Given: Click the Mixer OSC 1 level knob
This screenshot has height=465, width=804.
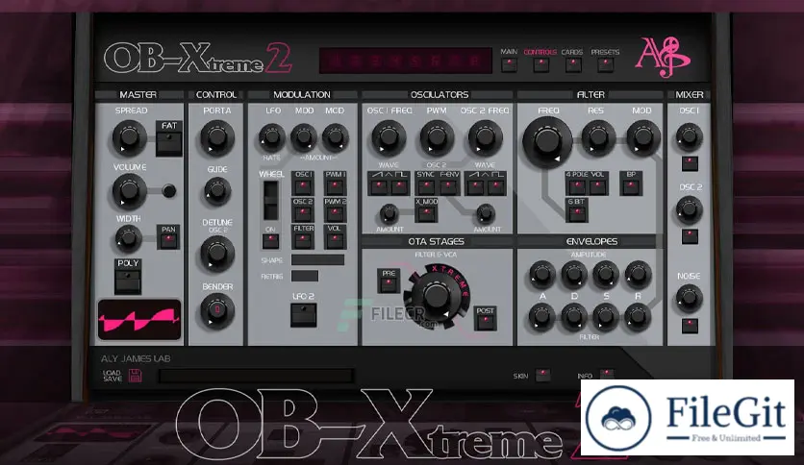Looking at the screenshot, I should pos(690,136).
